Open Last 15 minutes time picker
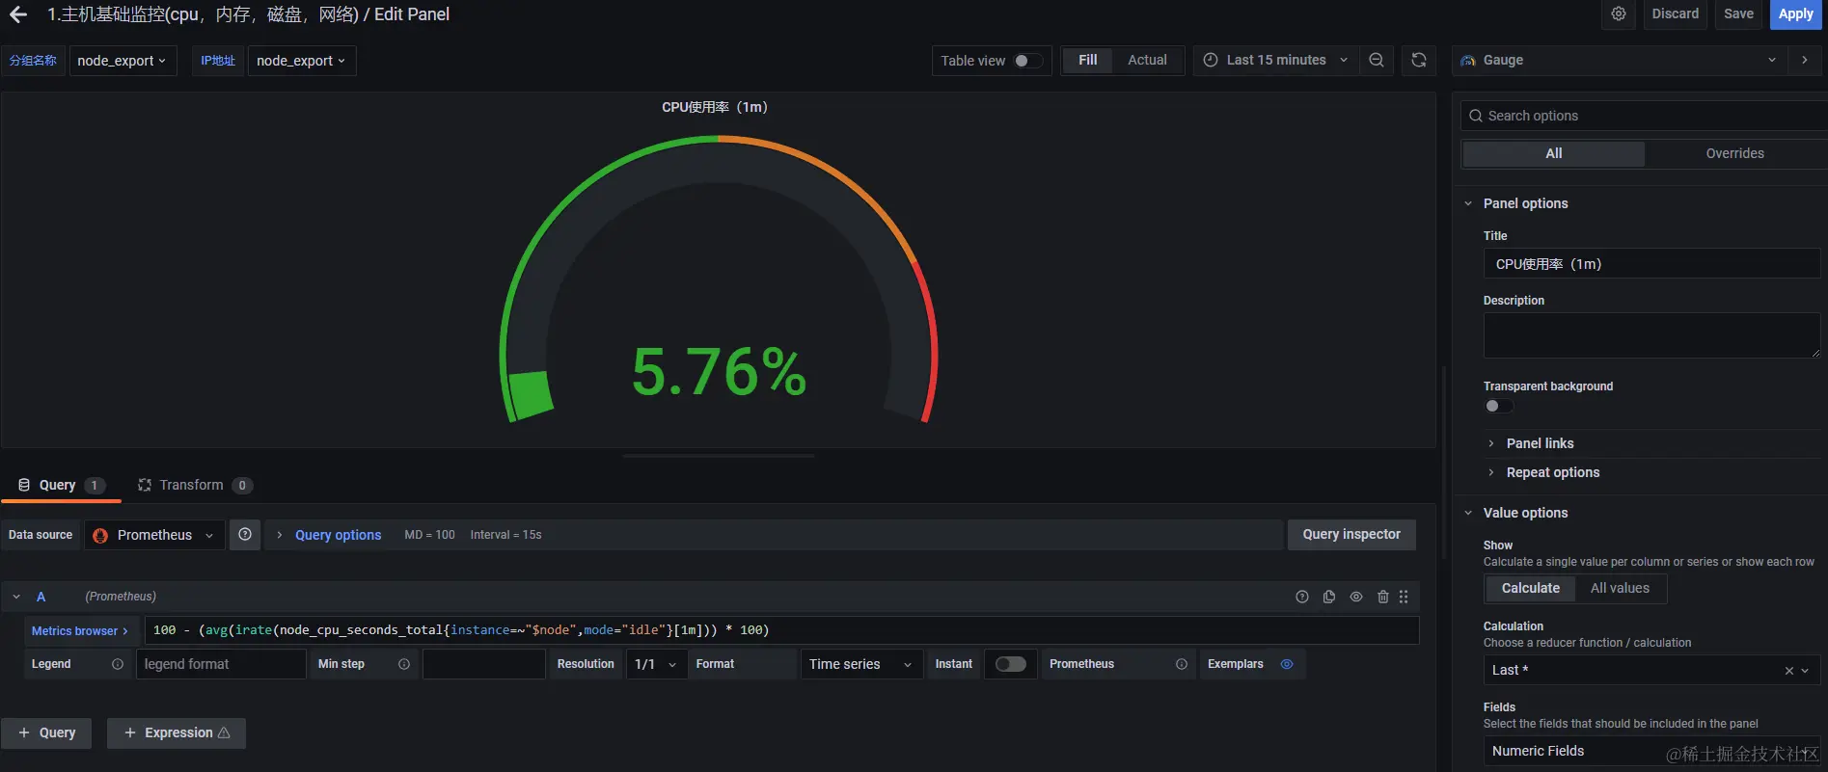 [1275, 60]
